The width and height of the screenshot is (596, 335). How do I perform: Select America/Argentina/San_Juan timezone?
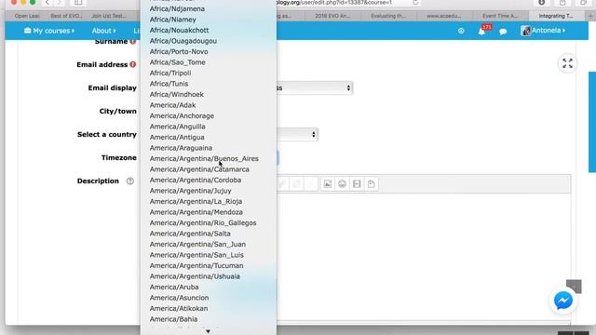coord(197,244)
